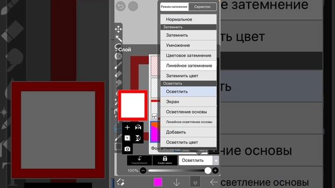Tap the back left arrow icon
This screenshot has height=188, width=335.
pyautogui.click(x=214, y=182)
